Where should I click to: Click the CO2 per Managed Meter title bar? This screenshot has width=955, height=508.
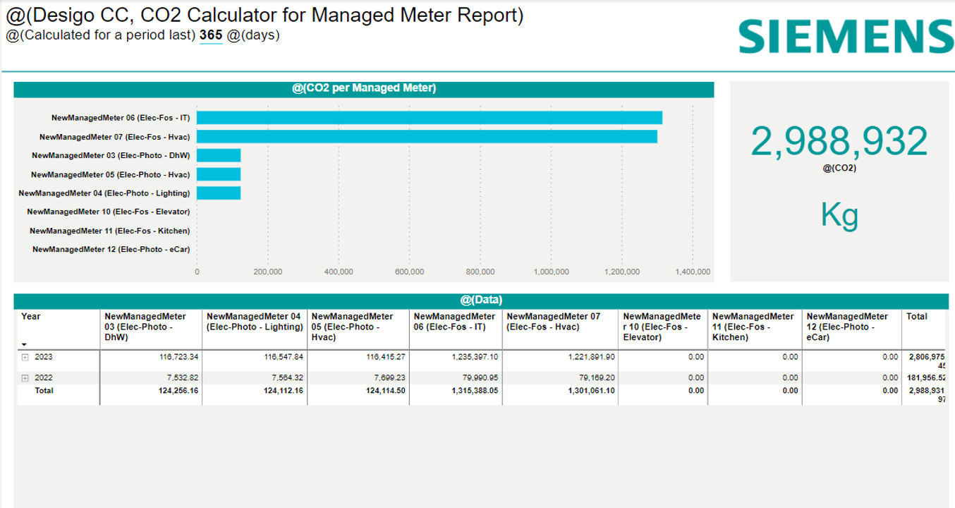(364, 89)
